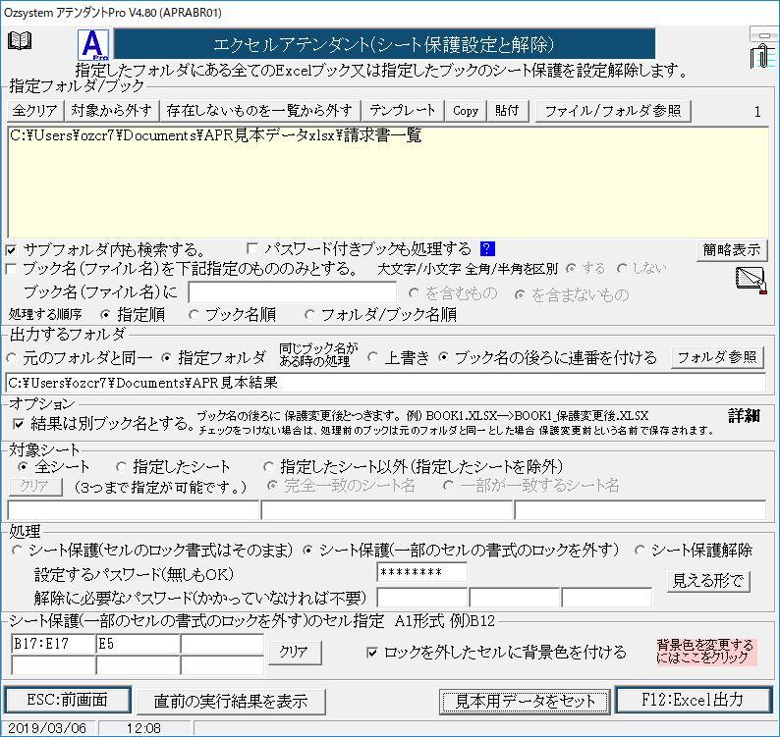Click the folder/book list text area

click(x=388, y=182)
